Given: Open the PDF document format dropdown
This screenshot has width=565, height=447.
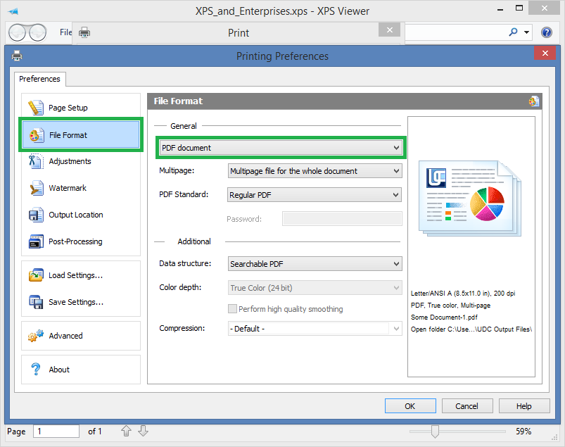Looking at the screenshot, I should (281, 148).
